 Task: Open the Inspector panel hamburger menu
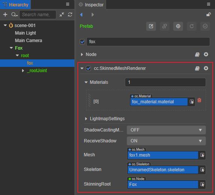[x=208, y=4]
